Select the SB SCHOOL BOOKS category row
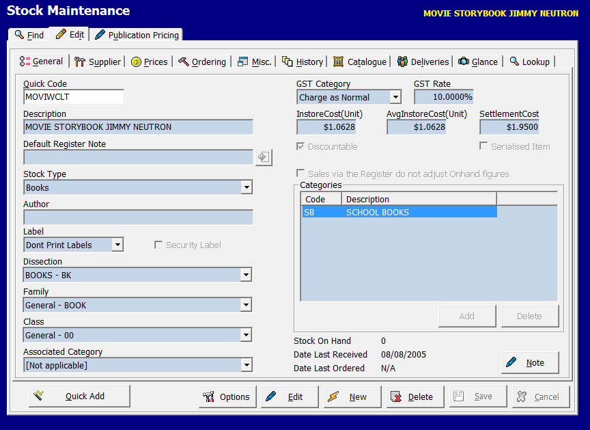 (x=399, y=212)
